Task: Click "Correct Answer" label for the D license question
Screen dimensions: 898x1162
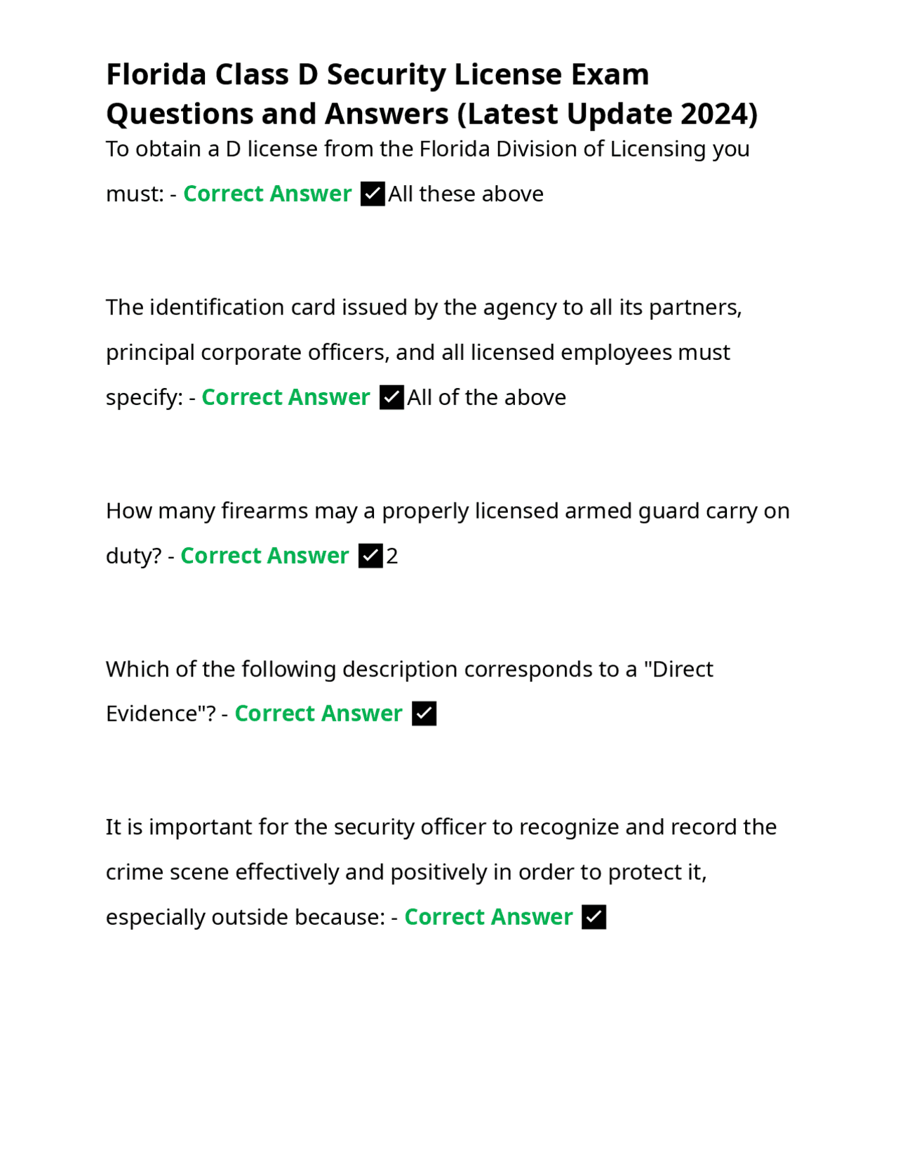Action: (267, 194)
